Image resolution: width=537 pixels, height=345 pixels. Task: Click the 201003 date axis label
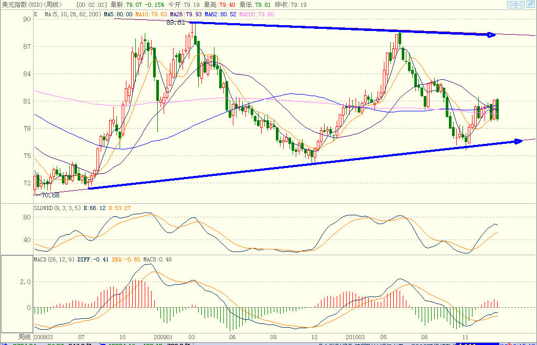[x=355, y=337]
